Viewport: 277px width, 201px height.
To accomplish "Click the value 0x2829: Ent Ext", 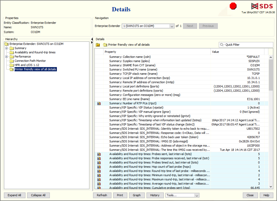I will click(x=249, y=141).
